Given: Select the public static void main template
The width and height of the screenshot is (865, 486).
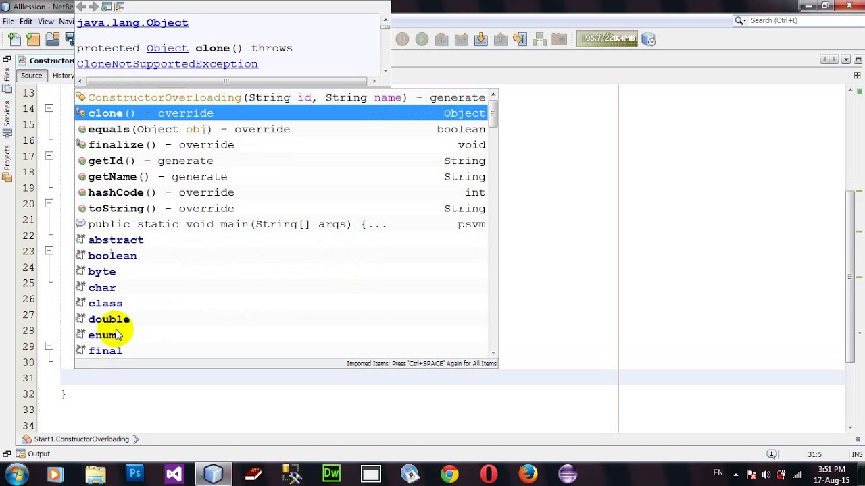Looking at the screenshot, I should pos(280,224).
